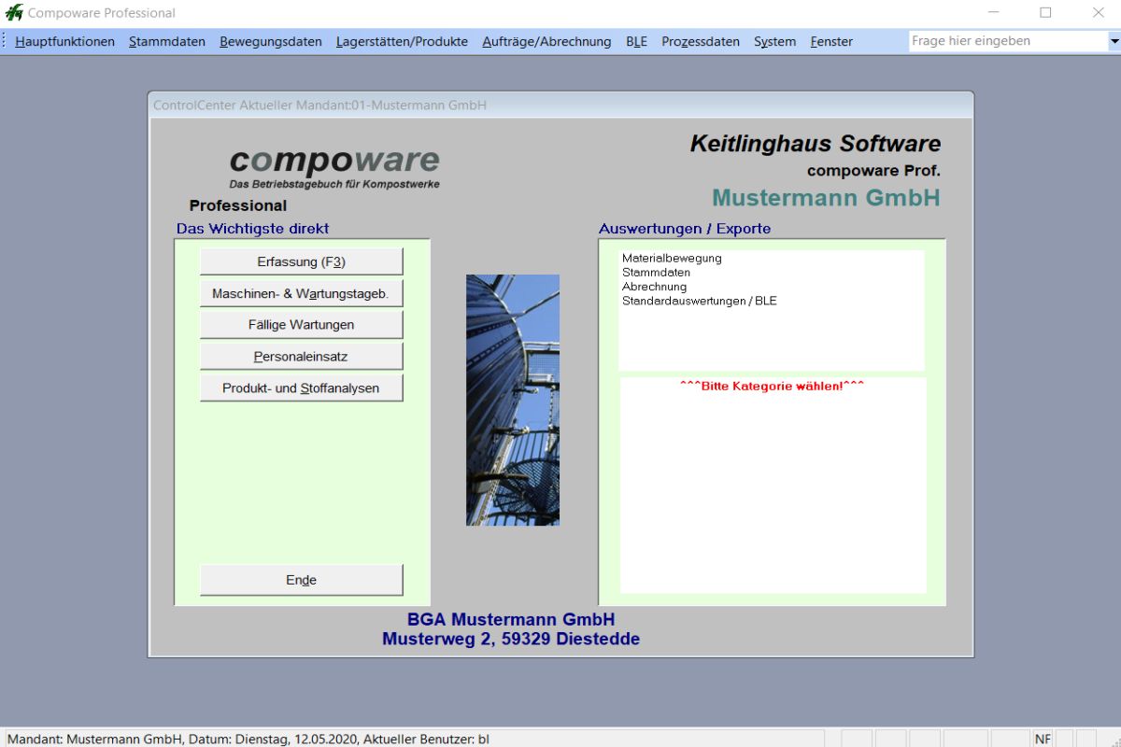Open the Prozessdaten menu
This screenshot has height=747, width=1121.
tap(701, 41)
